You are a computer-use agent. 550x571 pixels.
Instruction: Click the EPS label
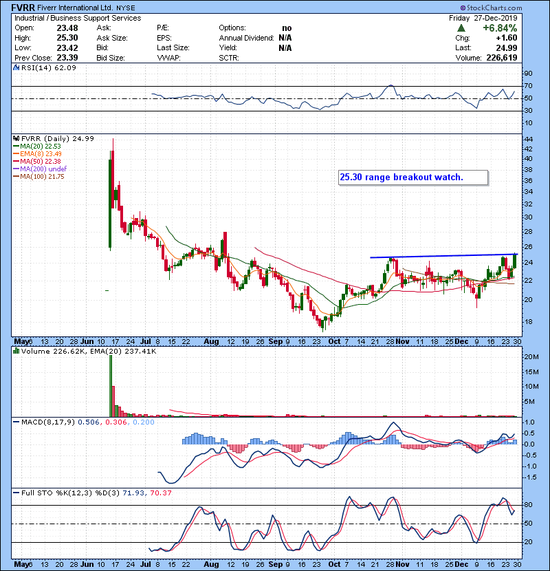[x=164, y=38]
